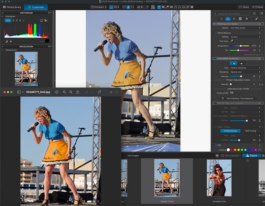Pick white balance color with the eyedropper
Viewport: 265px width, 206px height.
tap(231, 41)
